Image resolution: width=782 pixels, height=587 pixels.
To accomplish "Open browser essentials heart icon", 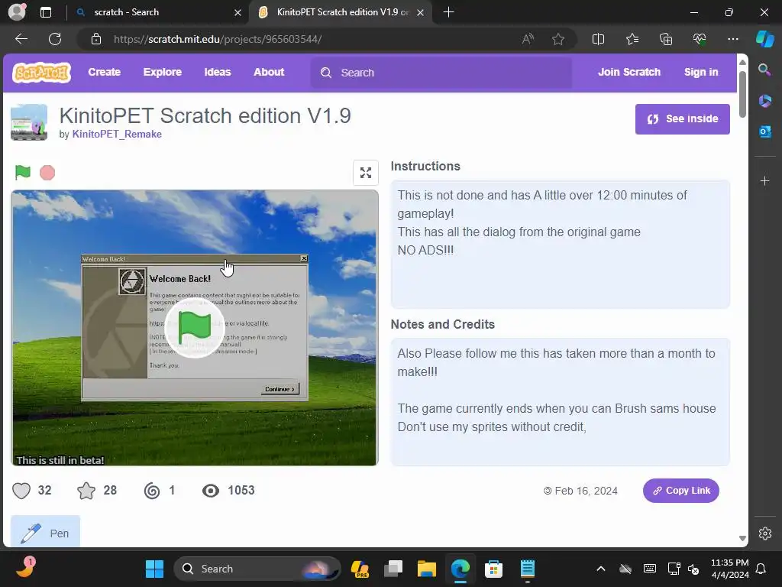I will click(x=700, y=39).
